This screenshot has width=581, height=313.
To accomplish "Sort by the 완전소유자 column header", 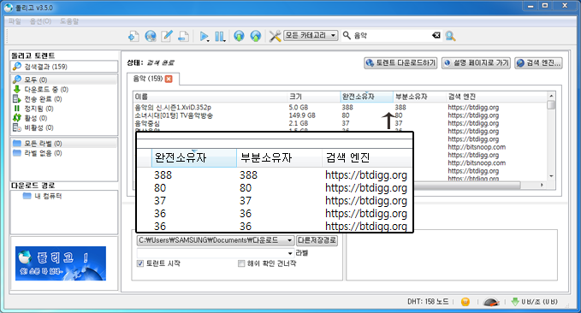I will (366, 97).
